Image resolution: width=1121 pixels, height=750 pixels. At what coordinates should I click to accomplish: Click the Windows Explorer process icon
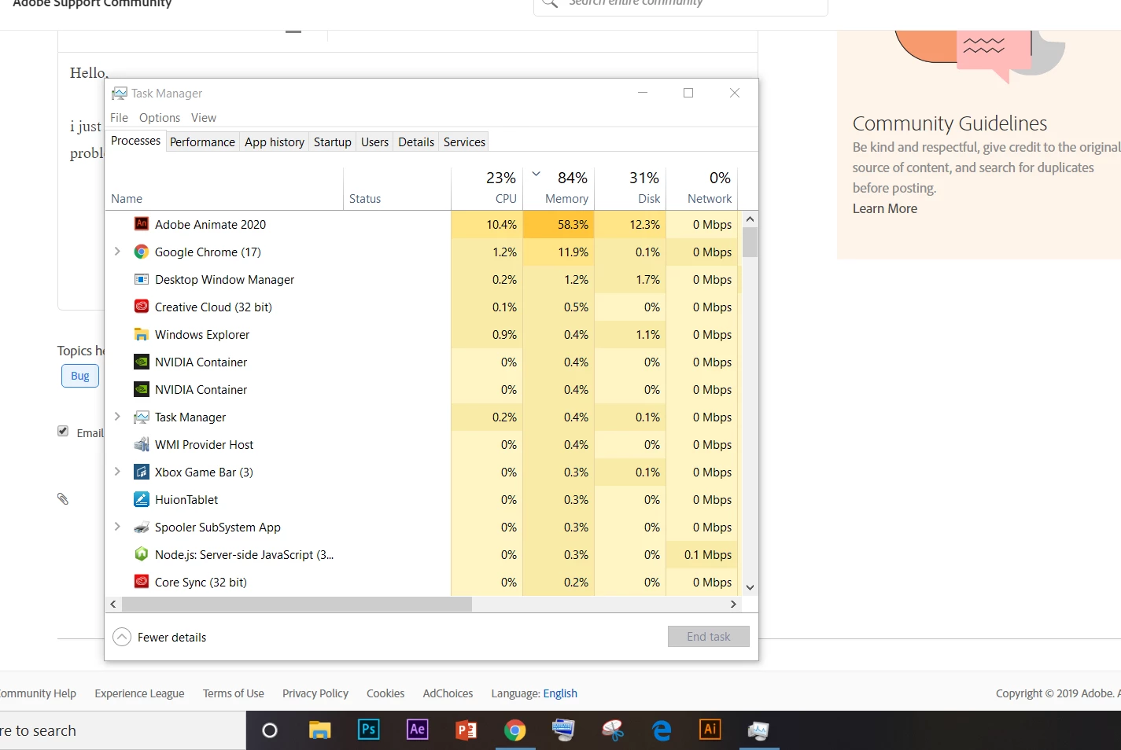tap(142, 334)
